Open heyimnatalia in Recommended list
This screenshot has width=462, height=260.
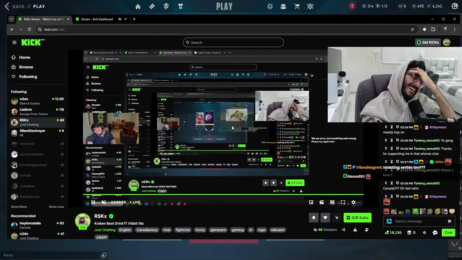point(38,225)
